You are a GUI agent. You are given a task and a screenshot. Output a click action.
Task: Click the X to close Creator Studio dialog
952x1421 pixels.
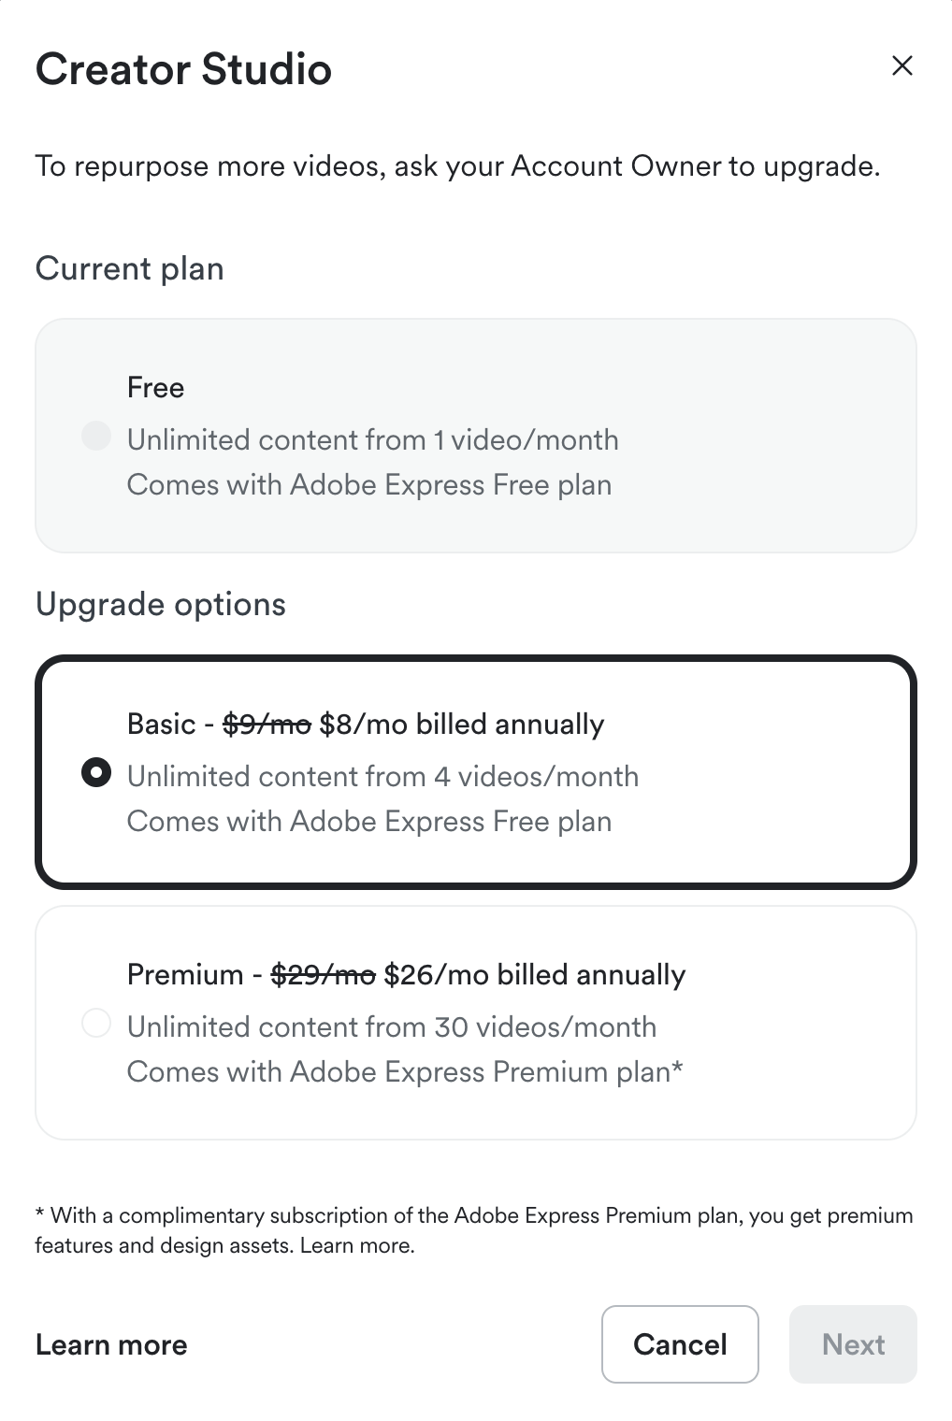tap(902, 65)
